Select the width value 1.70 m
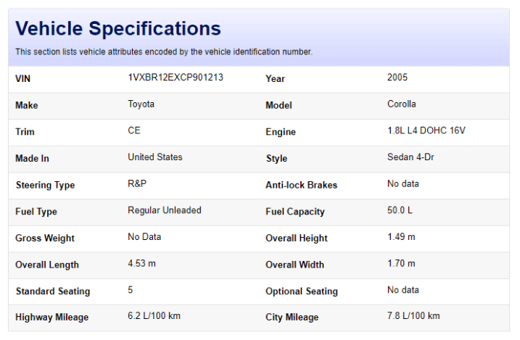This screenshot has width=520, height=340. point(401,263)
